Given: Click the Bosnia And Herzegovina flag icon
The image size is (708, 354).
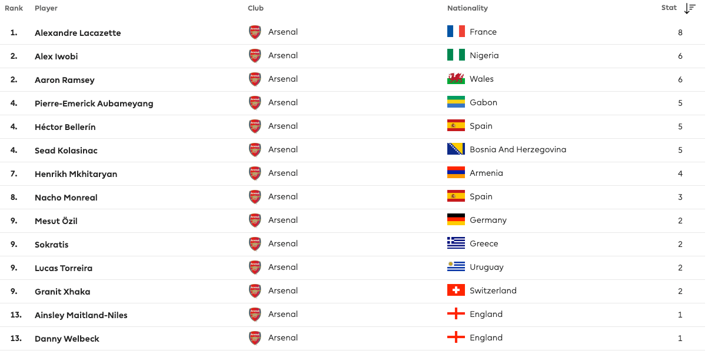Looking at the screenshot, I should point(455,149).
